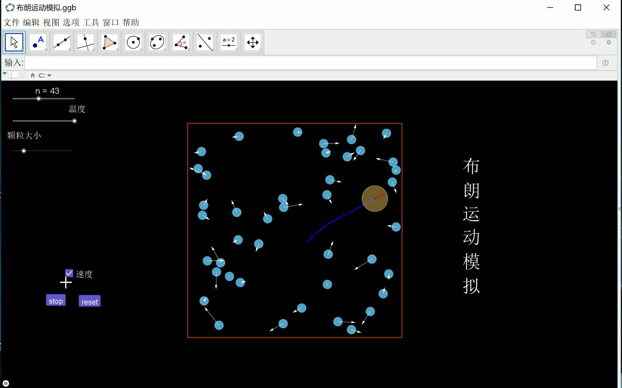
Task: Uncheck the 速度 checkbox
Action: (x=69, y=273)
